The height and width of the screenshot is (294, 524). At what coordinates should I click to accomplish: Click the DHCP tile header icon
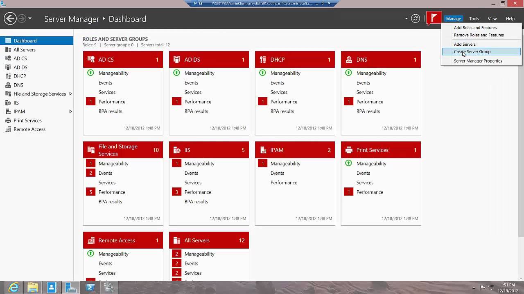[263, 60]
